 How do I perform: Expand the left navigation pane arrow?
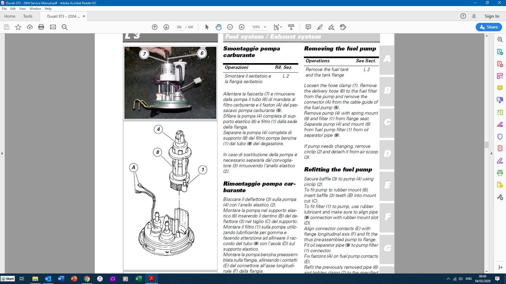tap(2, 153)
